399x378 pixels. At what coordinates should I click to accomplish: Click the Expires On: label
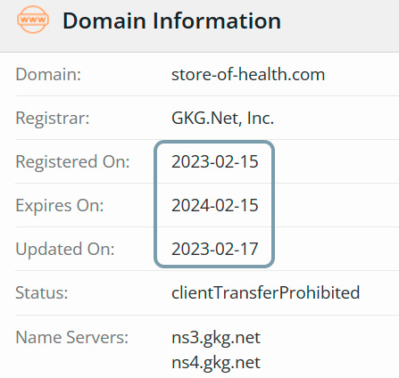(x=60, y=205)
